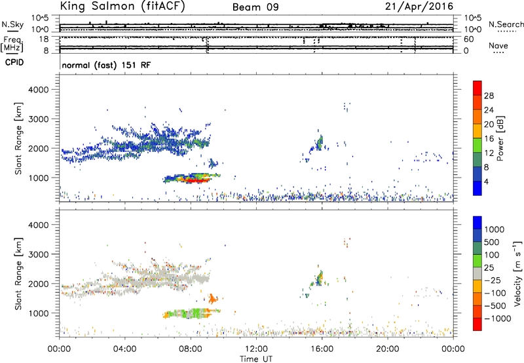Click the 18 tick on the frequency axis
The image size is (524, 363).
pyautogui.click(x=44, y=39)
